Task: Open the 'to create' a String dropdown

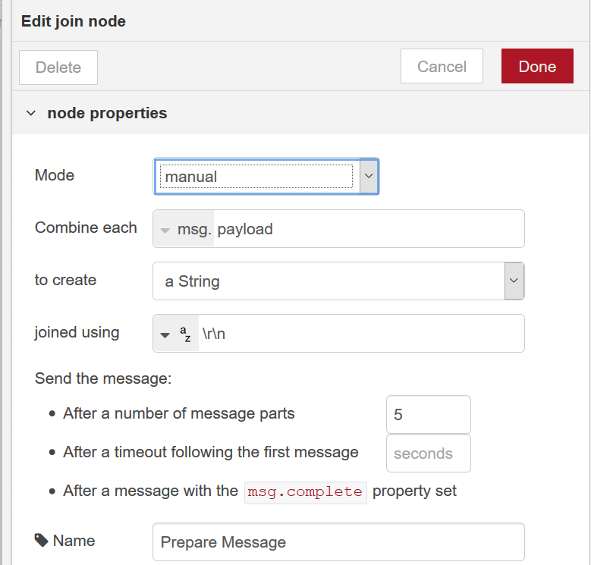Action: (x=338, y=281)
